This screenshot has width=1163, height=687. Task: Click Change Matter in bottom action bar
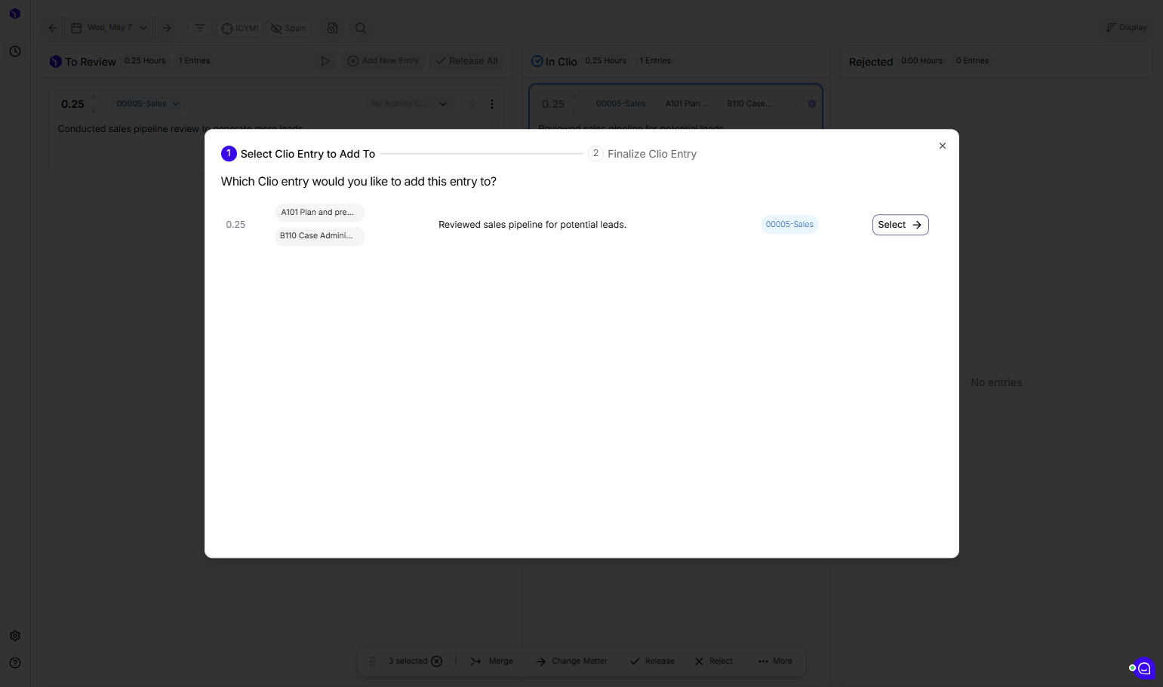pos(572,661)
